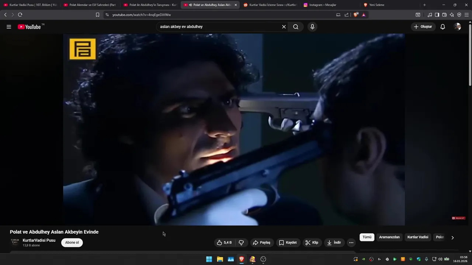472x265 pixels.
Task: Click the address bar URL youtube.com/watch
Action: pos(142,15)
